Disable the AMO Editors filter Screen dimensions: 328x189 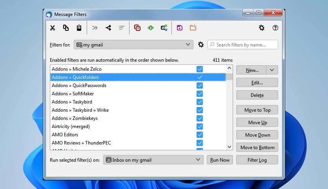200,135
